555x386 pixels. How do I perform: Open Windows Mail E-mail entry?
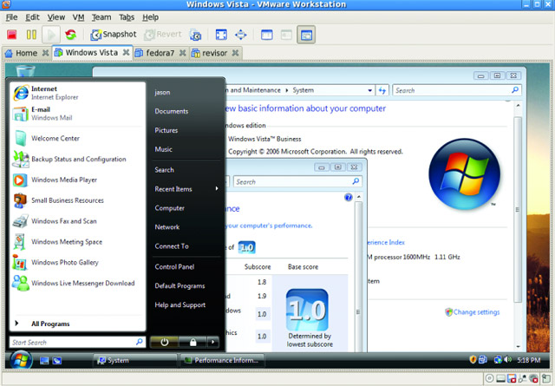point(77,114)
